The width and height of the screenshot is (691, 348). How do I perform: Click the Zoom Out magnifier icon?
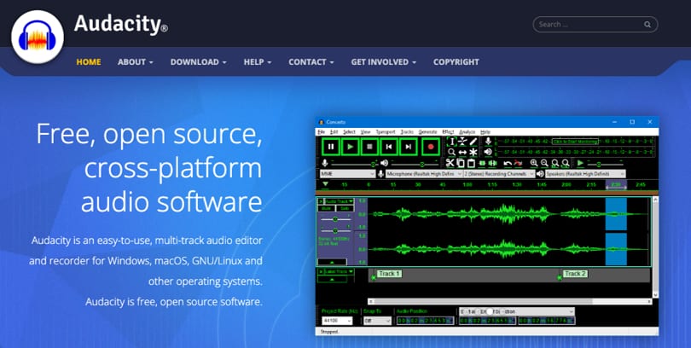[x=544, y=163]
